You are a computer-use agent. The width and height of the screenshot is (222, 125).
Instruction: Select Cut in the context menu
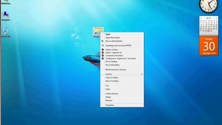tap(122, 86)
